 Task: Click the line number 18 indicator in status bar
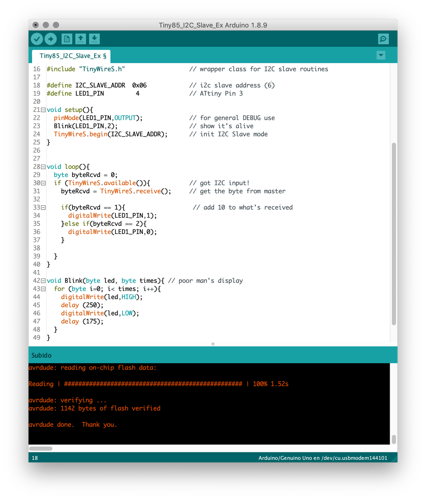coord(35,458)
